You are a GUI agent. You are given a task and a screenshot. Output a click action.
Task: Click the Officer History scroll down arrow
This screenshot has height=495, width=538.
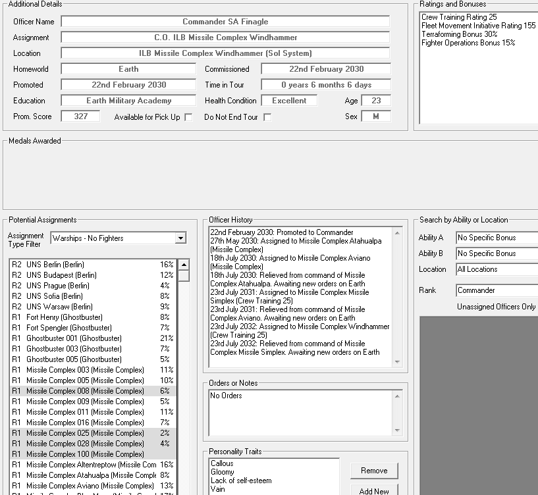tap(397, 362)
